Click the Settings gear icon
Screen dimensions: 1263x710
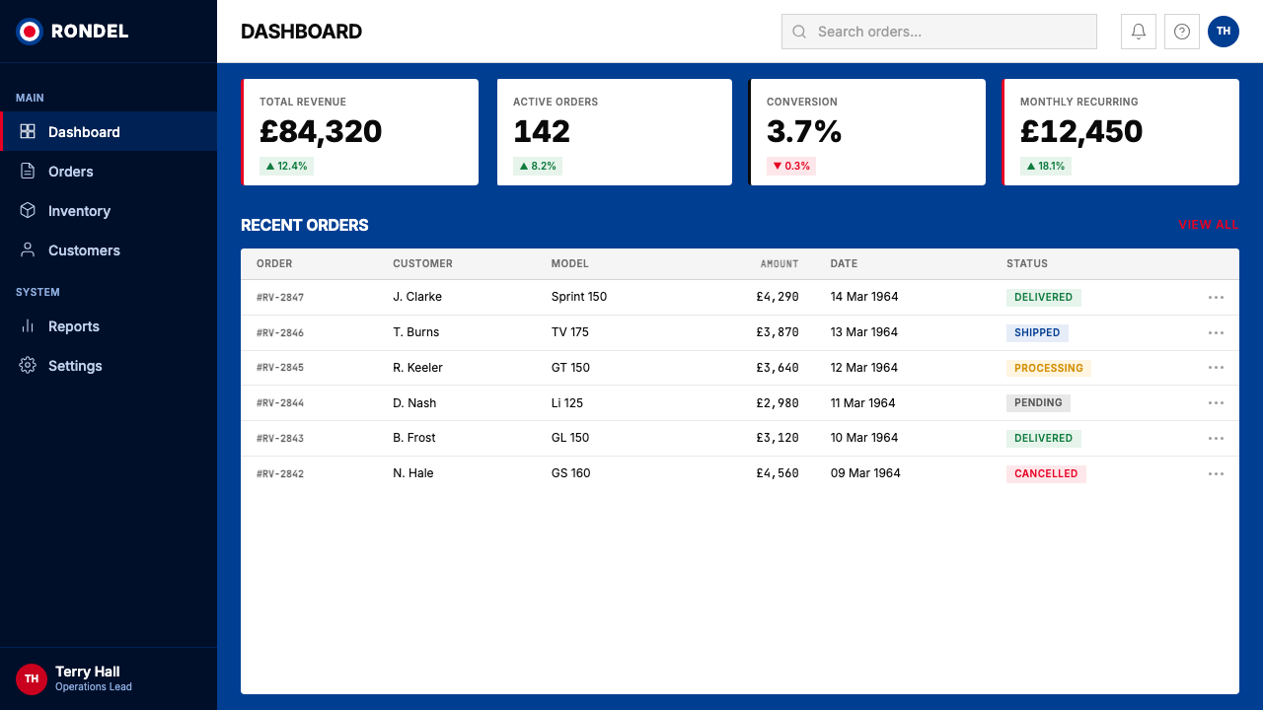pos(28,365)
